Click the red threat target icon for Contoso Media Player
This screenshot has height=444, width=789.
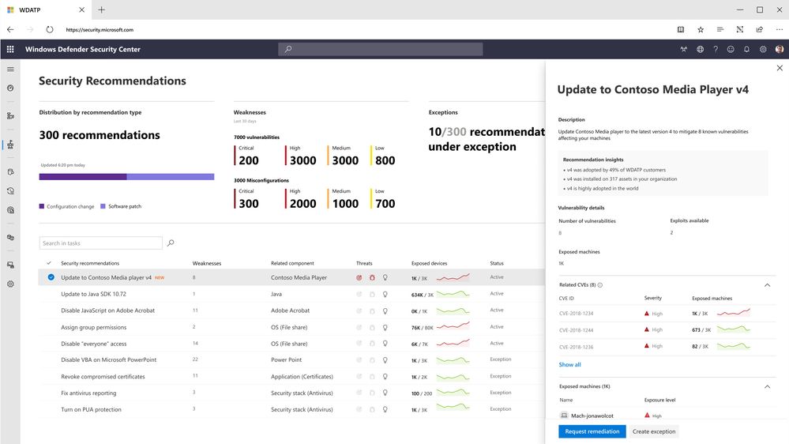click(x=359, y=277)
